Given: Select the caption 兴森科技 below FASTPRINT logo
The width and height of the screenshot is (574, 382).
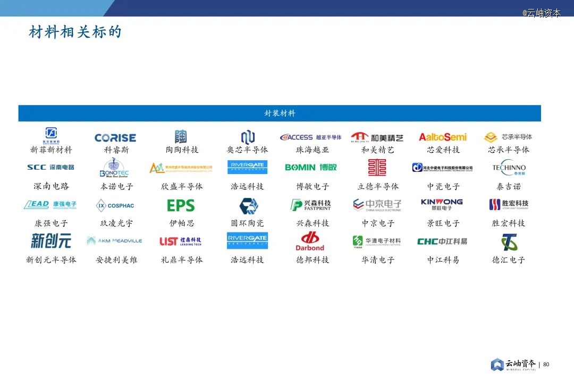Looking at the screenshot, I should point(313,223).
